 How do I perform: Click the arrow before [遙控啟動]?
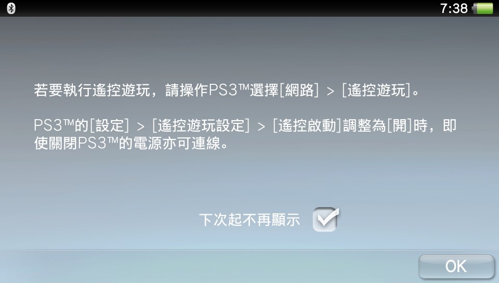(261, 127)
